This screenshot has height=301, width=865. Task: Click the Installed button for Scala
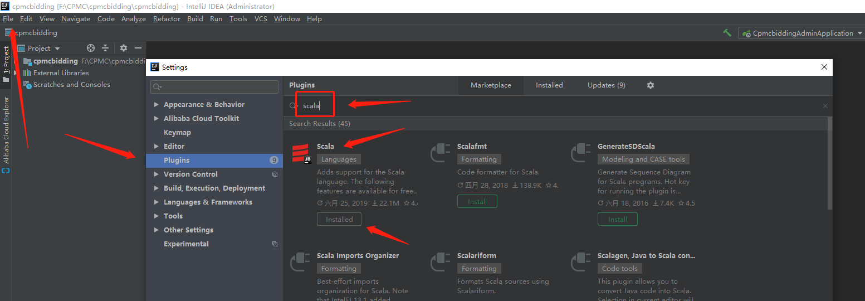[339, 220]
